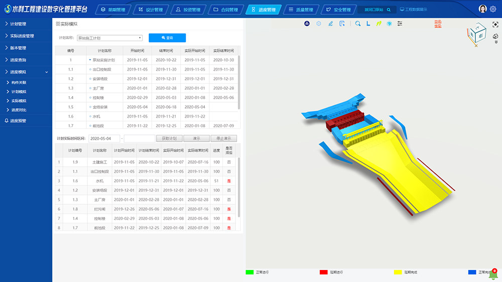
Task: Click the 获取计划 button
Action: (169, 139)
